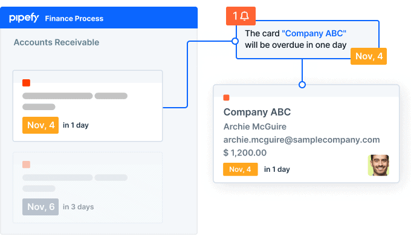Image resolution: width=411 pixels, height=242 pixels.
Task: Click the faded pink label on second card
Action: point(26,165)
